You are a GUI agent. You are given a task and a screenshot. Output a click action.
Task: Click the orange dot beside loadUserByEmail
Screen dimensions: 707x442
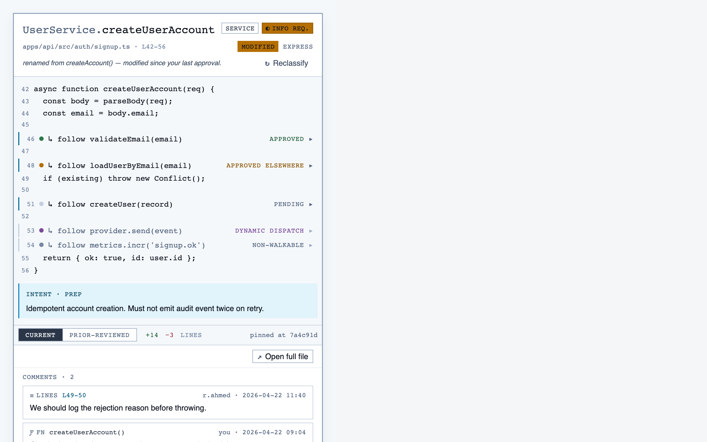41,165
